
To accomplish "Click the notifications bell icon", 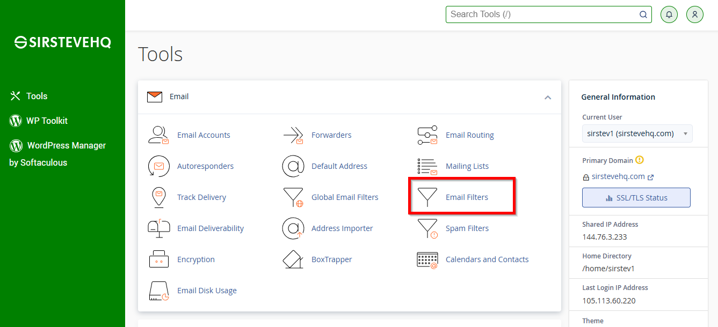I will point(669,14).
